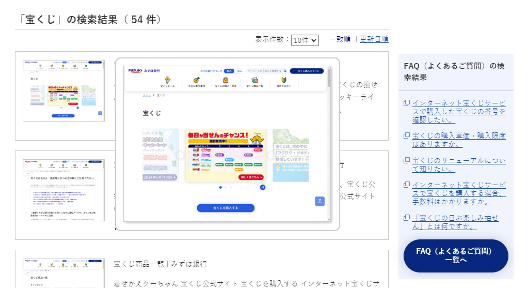Open the blue question-mark help icon in preview
This screenshot has width=528, height=288.
(x=319, y=201)
